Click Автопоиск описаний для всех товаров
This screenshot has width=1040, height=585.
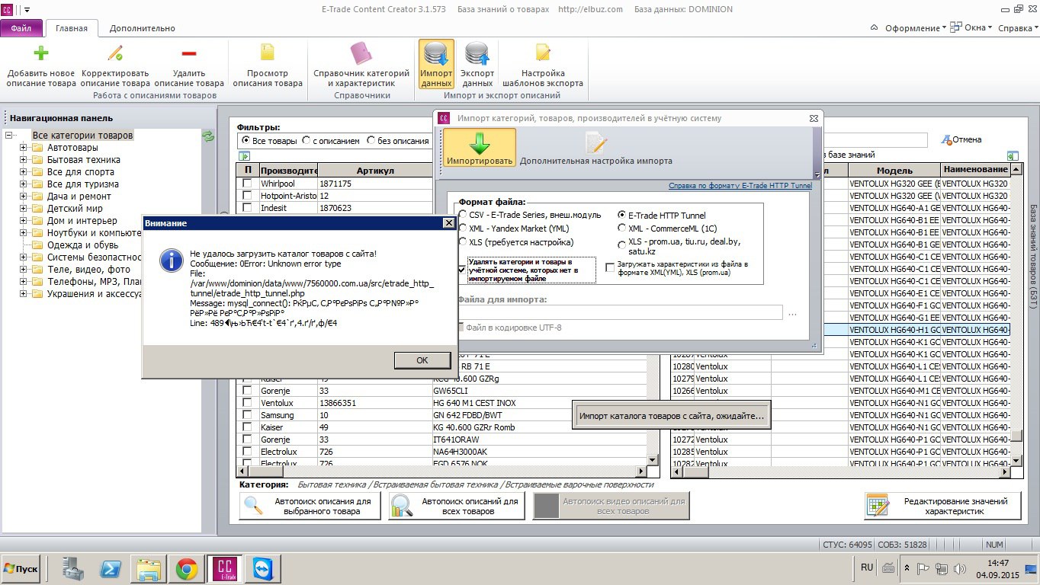(x=457, y=506)
